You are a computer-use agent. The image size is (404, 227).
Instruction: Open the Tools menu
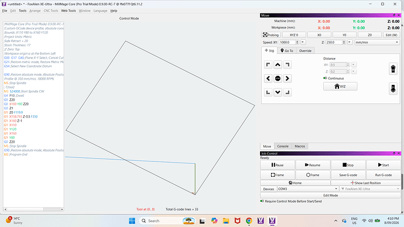(22, 11)
